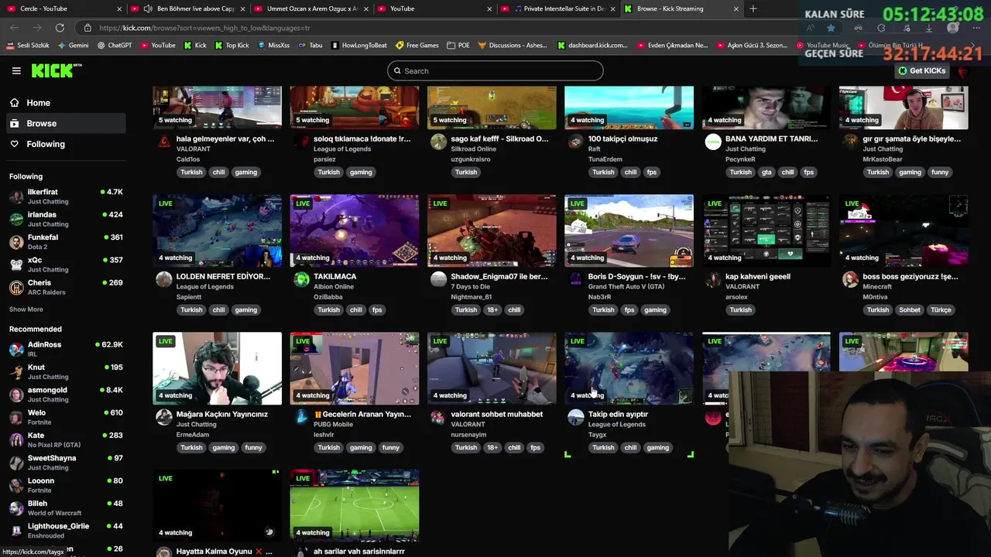Switch to Cercle - YouTube browser tab
991x557 pixels.
click(x=64, y=9)
